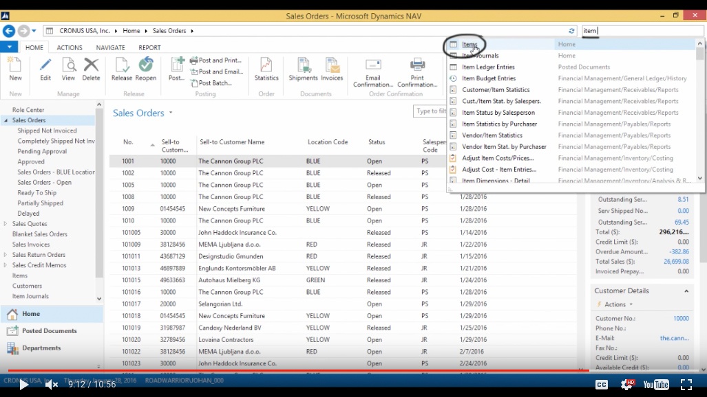This screenshot has width=707, height=397.
Task: Open the Invoices icon
Action: click(332, 65)
